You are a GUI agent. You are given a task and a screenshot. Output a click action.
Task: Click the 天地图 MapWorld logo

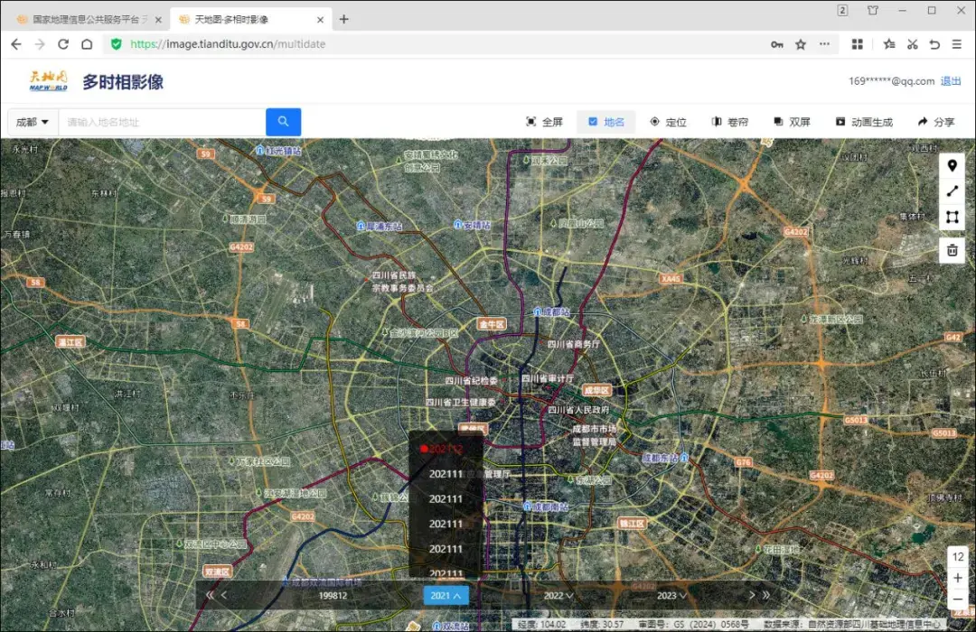point(48,81)
